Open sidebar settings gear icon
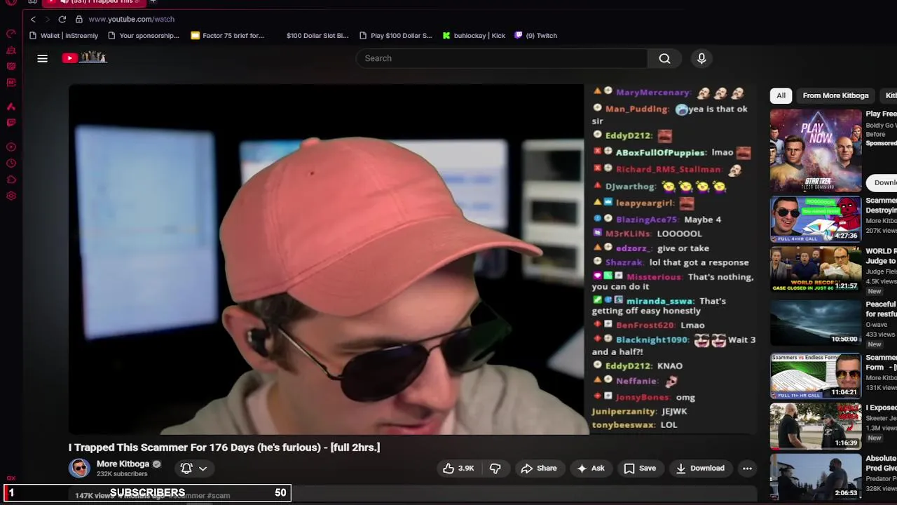 [x=11, y=196]
